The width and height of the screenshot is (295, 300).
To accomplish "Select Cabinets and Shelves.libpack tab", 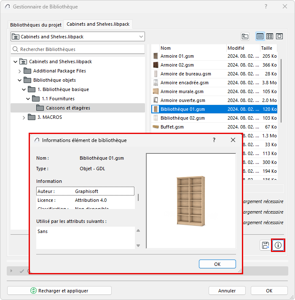I will coord(98,24).
